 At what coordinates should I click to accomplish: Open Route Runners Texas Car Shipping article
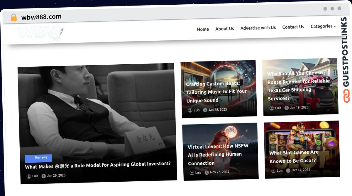point(298,86)
